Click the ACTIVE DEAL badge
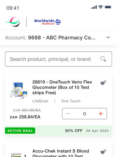The height and width of the screenshot is (157, 117). click(20, 131)
